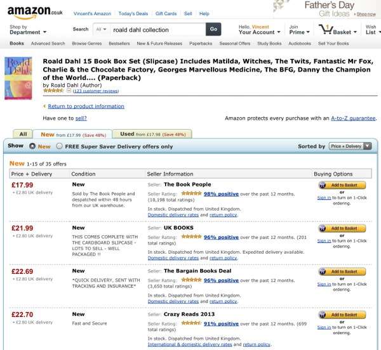This screenshot has height=350, width=381.
Task: Click the Roald Dahl box set cover thumbnail
Action: [18, 78]
